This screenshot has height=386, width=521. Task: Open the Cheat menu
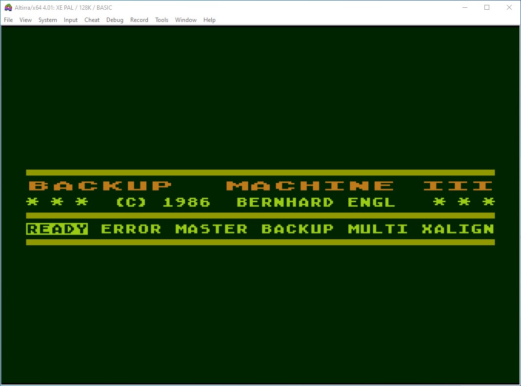[x=92, y=20]
